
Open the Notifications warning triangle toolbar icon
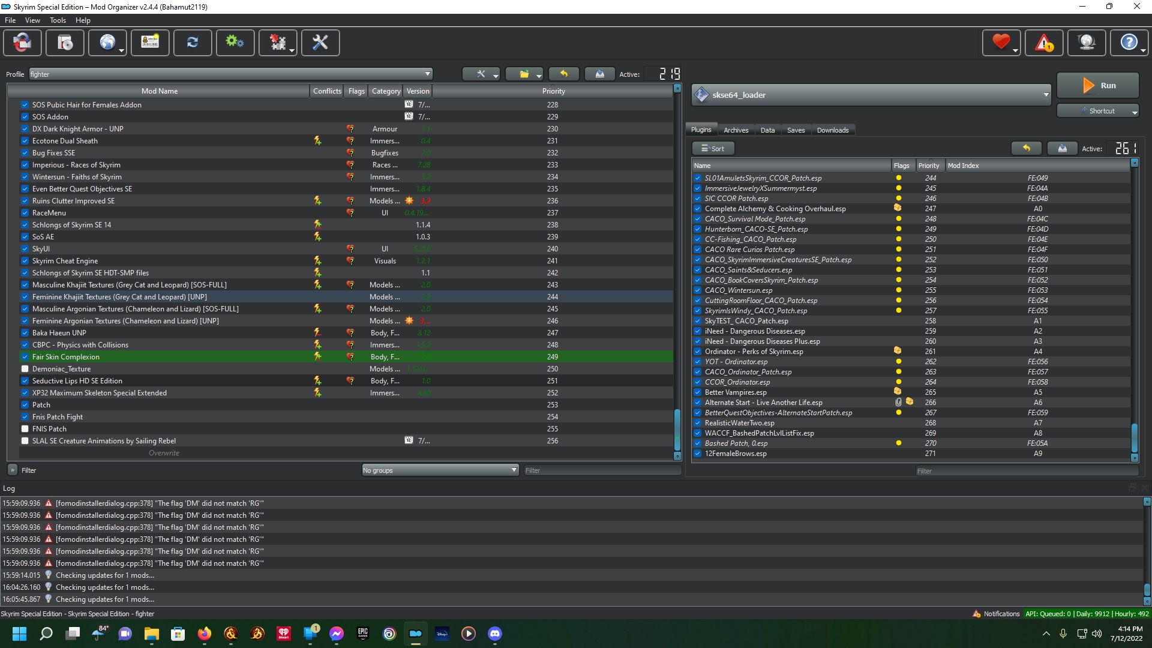click(x=1044, y=43)
